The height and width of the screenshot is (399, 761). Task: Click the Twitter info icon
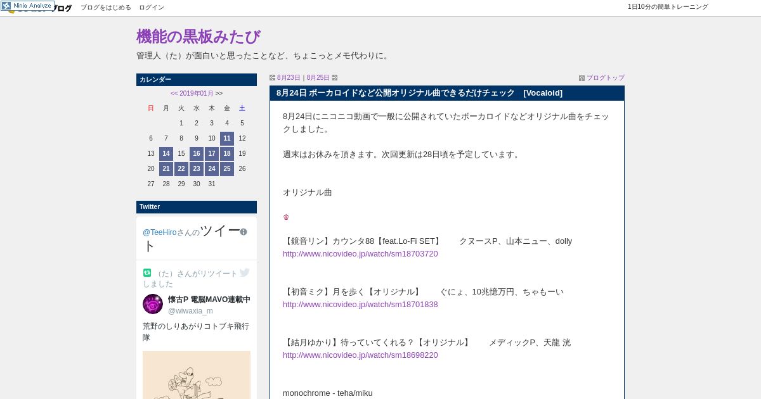click(244, 232)
